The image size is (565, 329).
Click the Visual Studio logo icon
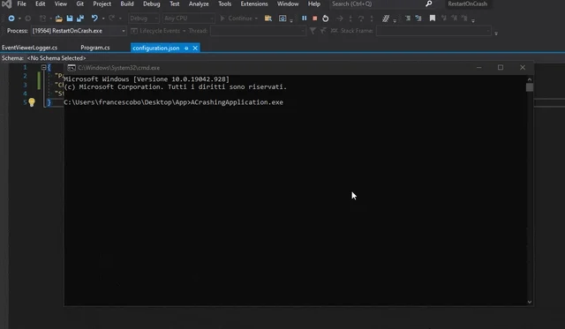(6, 4)
